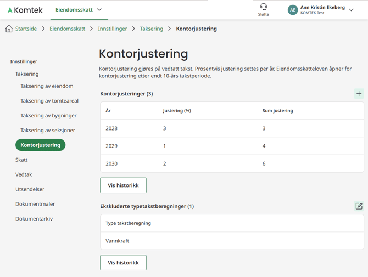This screenshot has width=368, height=277.
Task: Open the Taksering breadcrumb link
Action: [x=152, y=29]
